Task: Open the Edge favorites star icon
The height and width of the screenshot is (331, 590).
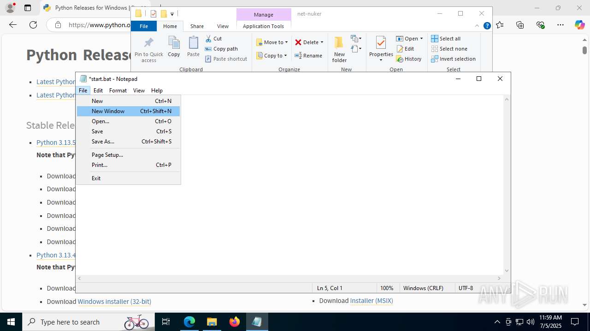Action: coord(500,25)
